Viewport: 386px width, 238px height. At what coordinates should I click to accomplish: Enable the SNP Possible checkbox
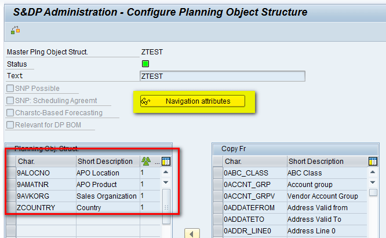point(10,88)
